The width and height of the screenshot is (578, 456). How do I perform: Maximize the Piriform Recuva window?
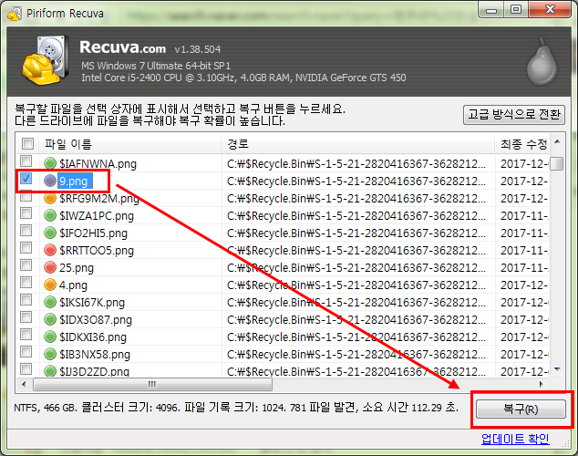[x=516, y=10]
